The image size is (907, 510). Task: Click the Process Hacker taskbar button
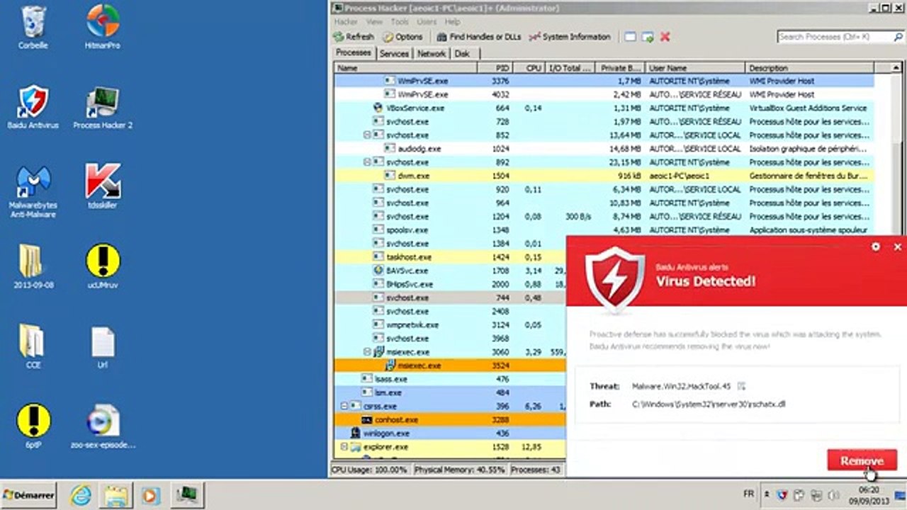click(x=188, y=494)
